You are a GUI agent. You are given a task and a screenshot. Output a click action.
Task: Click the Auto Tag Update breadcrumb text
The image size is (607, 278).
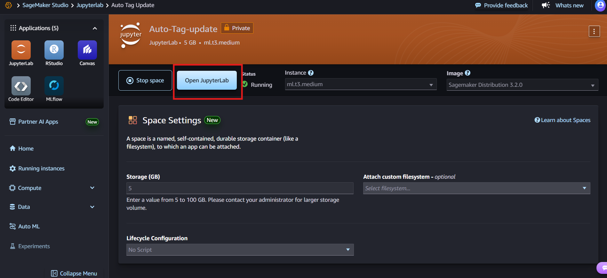(133, 5)
